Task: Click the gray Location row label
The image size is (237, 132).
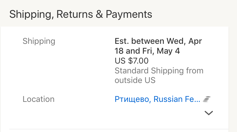Action: click(39, 99)
